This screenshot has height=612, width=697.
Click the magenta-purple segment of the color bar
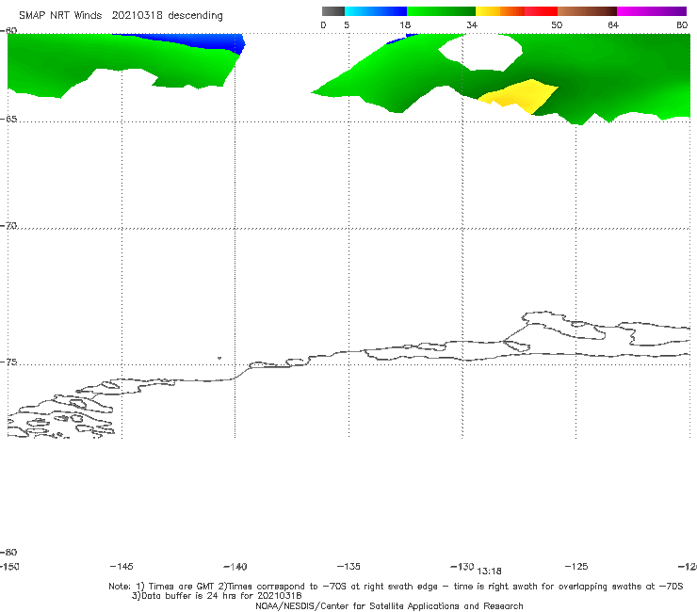pyautogui.click(x=652, y=11)
